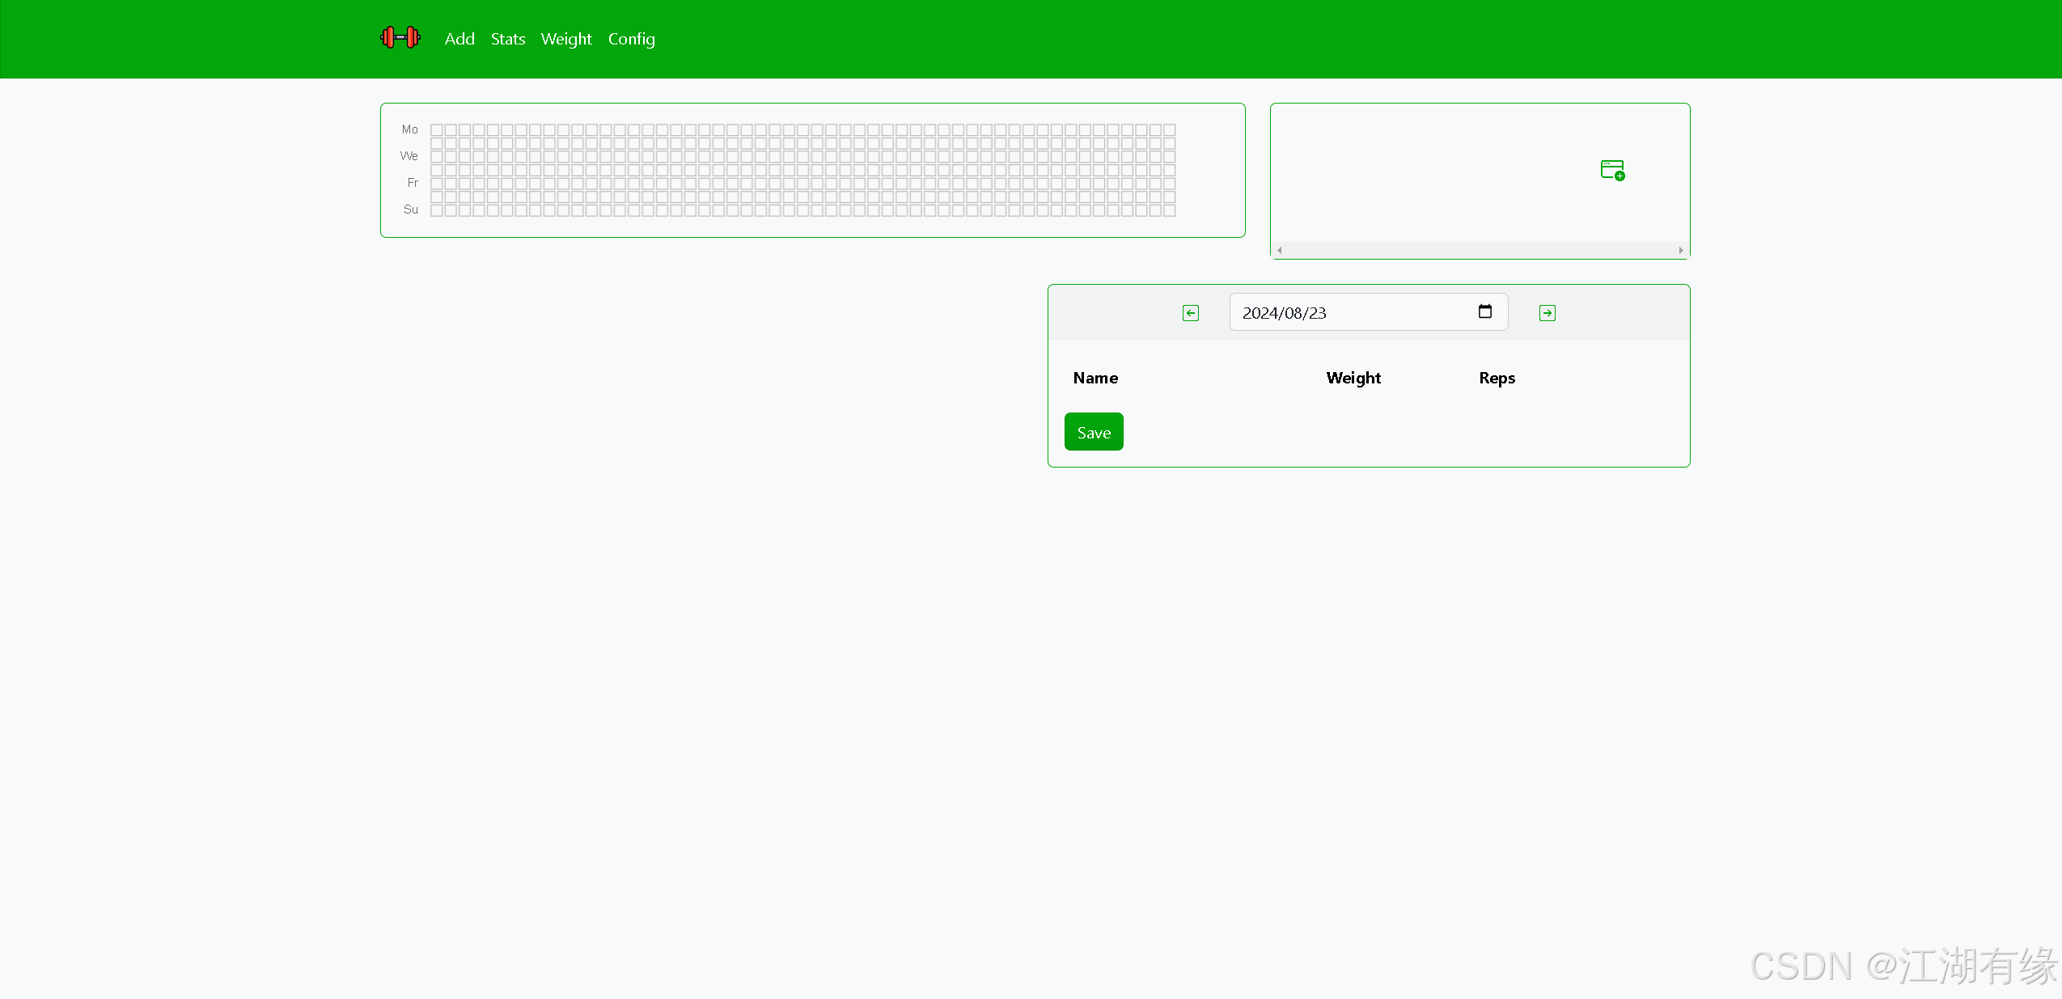Click the Reps column header

[x=1497, y=378]
